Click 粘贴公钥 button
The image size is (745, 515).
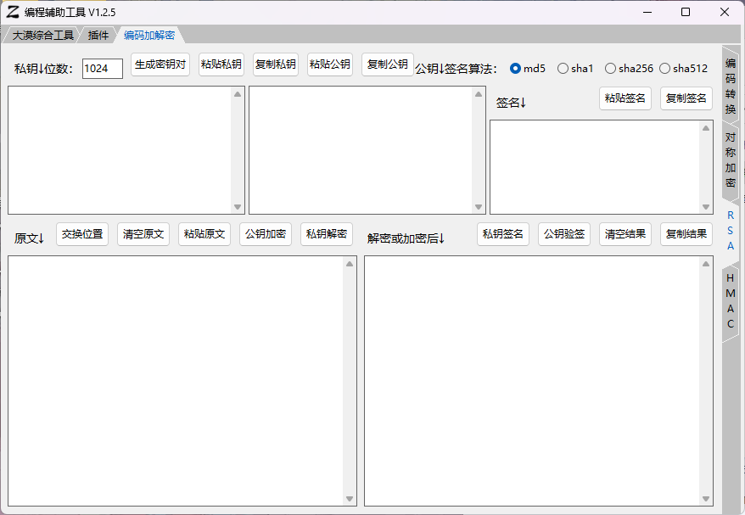tap(330, 64)
